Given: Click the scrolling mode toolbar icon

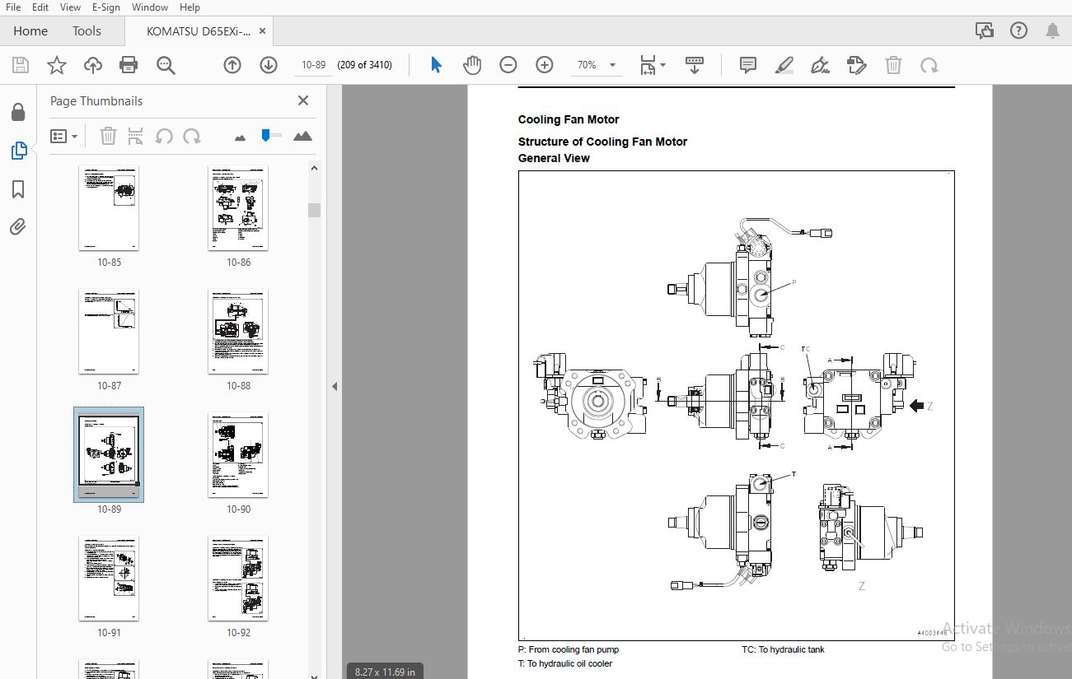Looking at the screenshot, I should point(695,65).
